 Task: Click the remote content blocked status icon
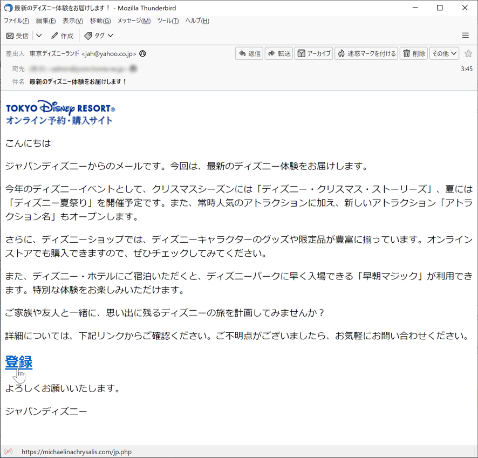(8, 452)
